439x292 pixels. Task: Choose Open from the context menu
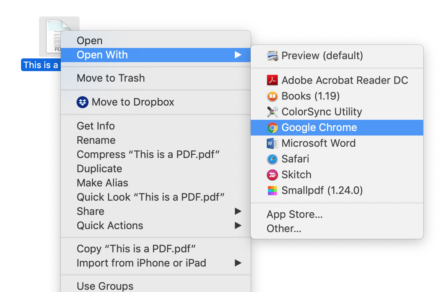coord(156,40)
